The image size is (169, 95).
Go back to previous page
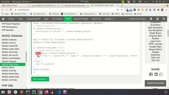3,10
